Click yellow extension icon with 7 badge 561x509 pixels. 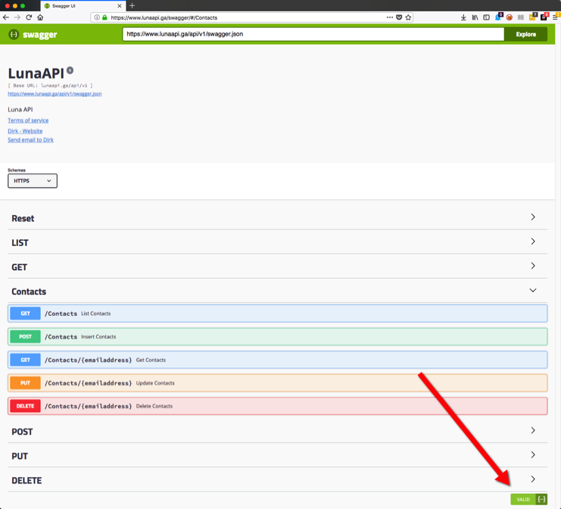coord(533,17)
